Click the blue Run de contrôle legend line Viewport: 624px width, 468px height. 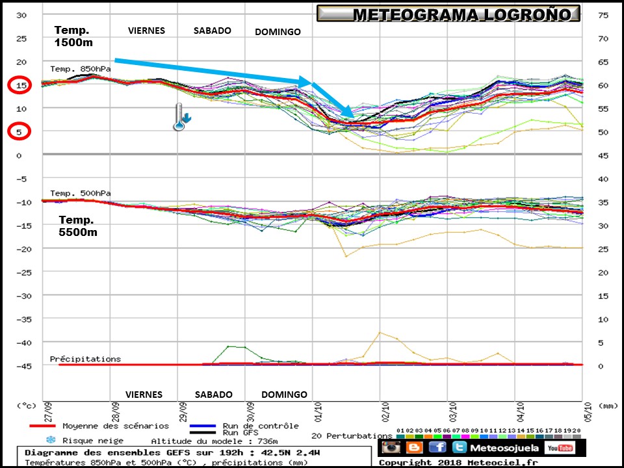click(203, 426)
